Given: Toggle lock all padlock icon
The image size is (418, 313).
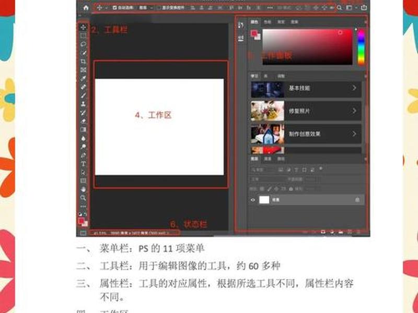Looking at the screenshot, I should 291,189.
